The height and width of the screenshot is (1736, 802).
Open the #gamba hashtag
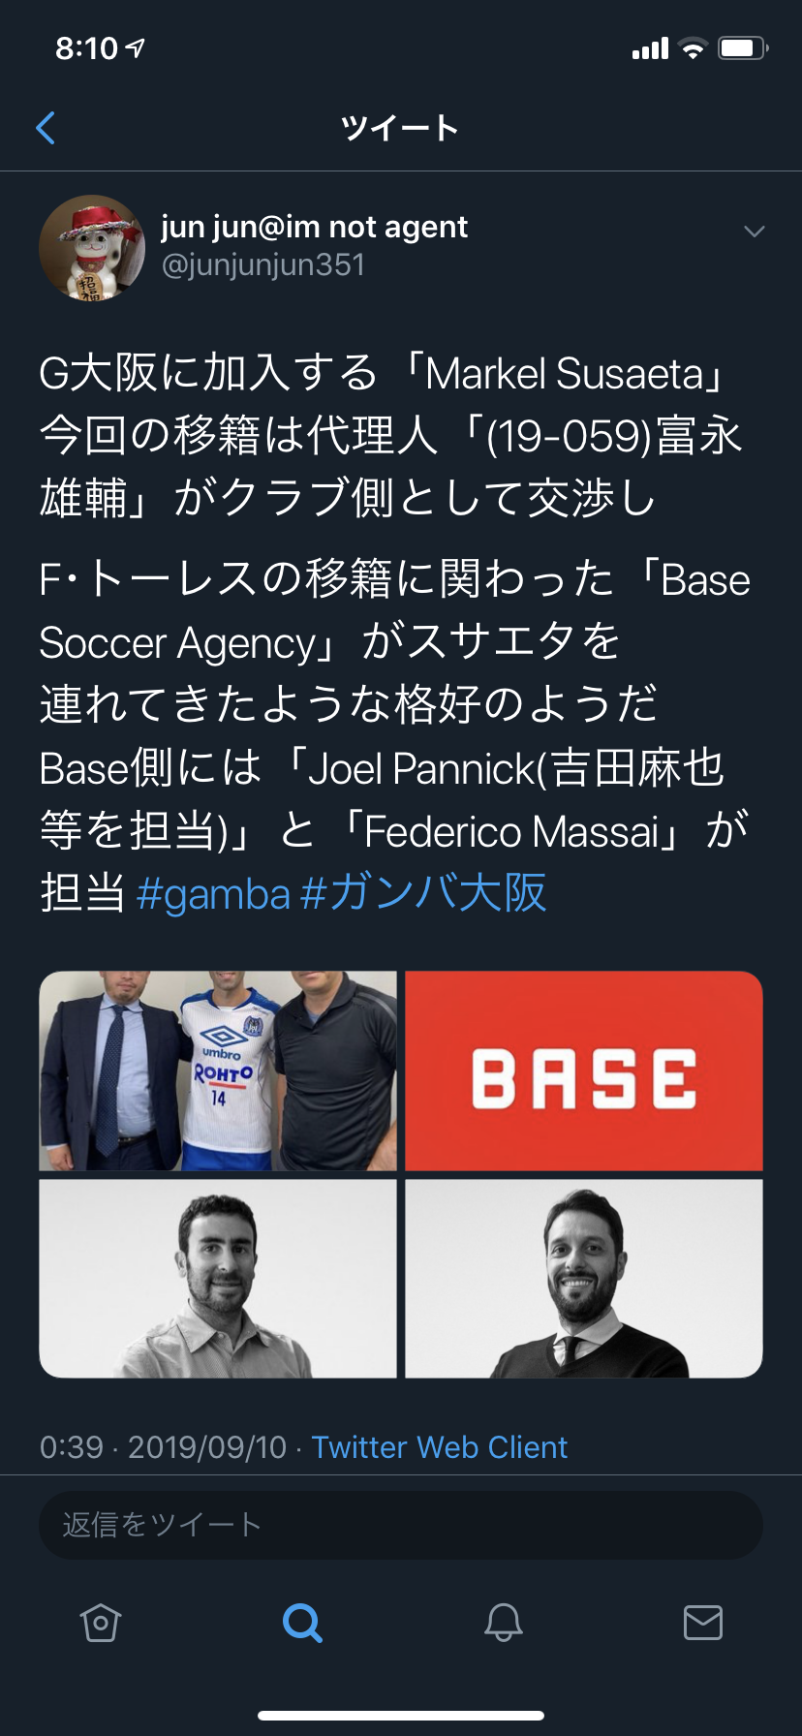pos(213,893)
